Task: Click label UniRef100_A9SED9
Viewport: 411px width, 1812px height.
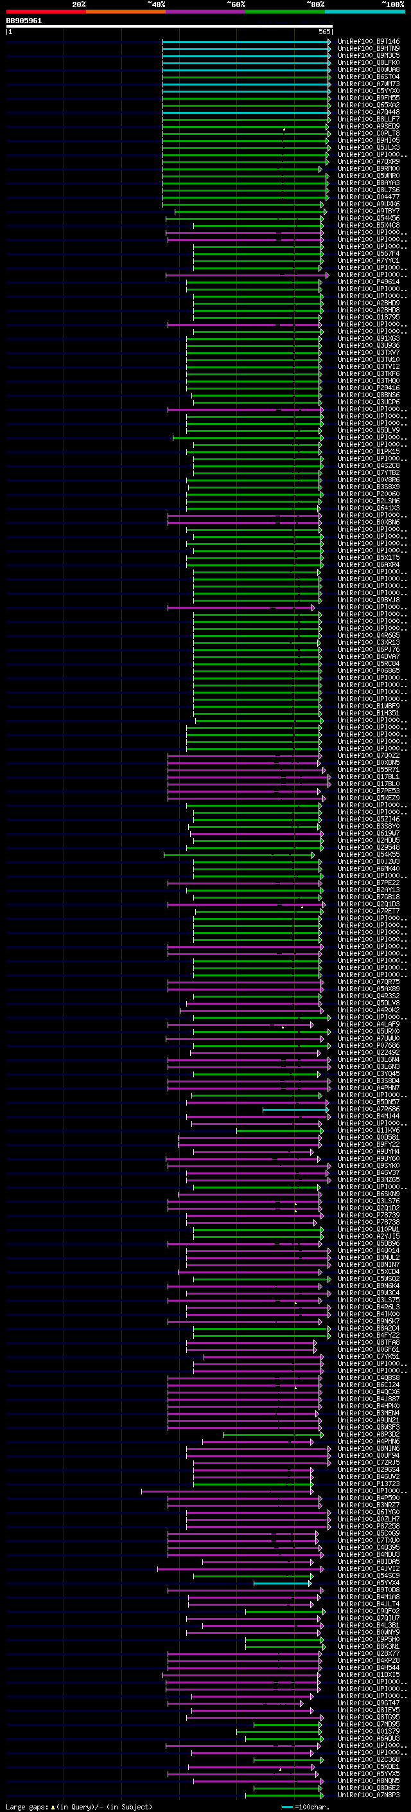Action: point(368,127)
